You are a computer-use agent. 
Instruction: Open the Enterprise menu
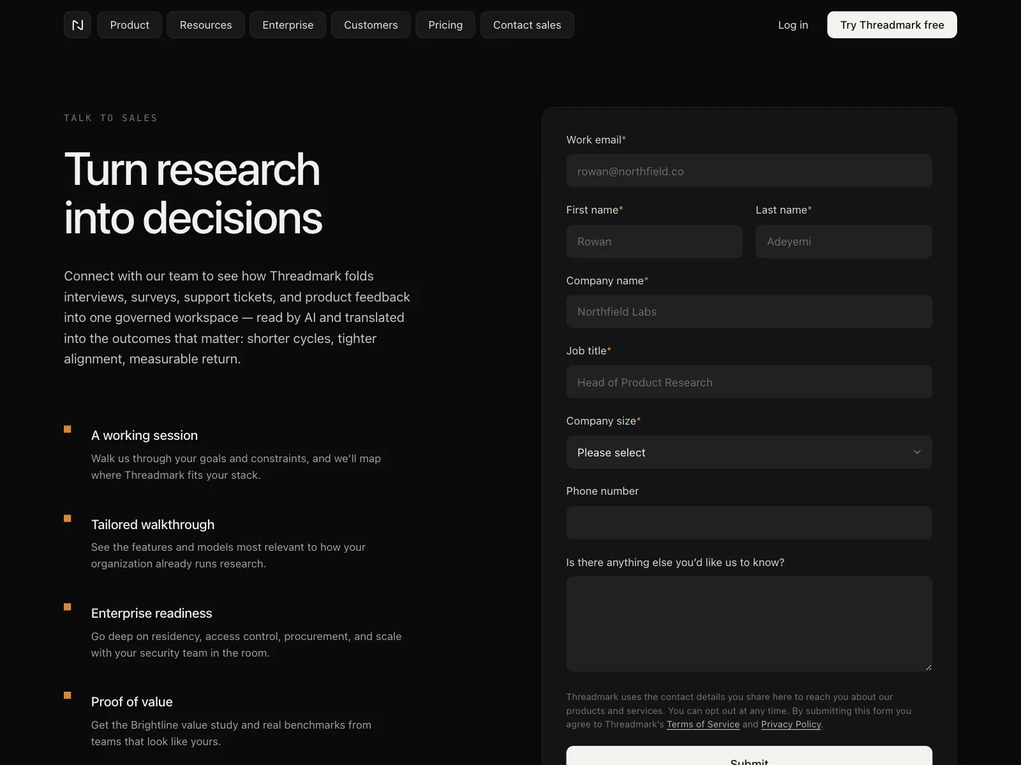point(288,25)
